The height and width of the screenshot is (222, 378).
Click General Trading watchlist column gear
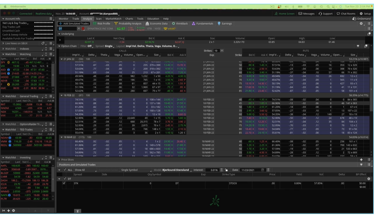tap(53, 101)
